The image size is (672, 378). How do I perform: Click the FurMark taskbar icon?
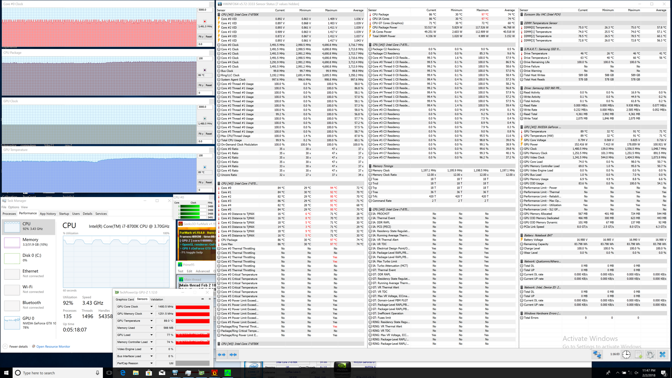tap(215, 373)
